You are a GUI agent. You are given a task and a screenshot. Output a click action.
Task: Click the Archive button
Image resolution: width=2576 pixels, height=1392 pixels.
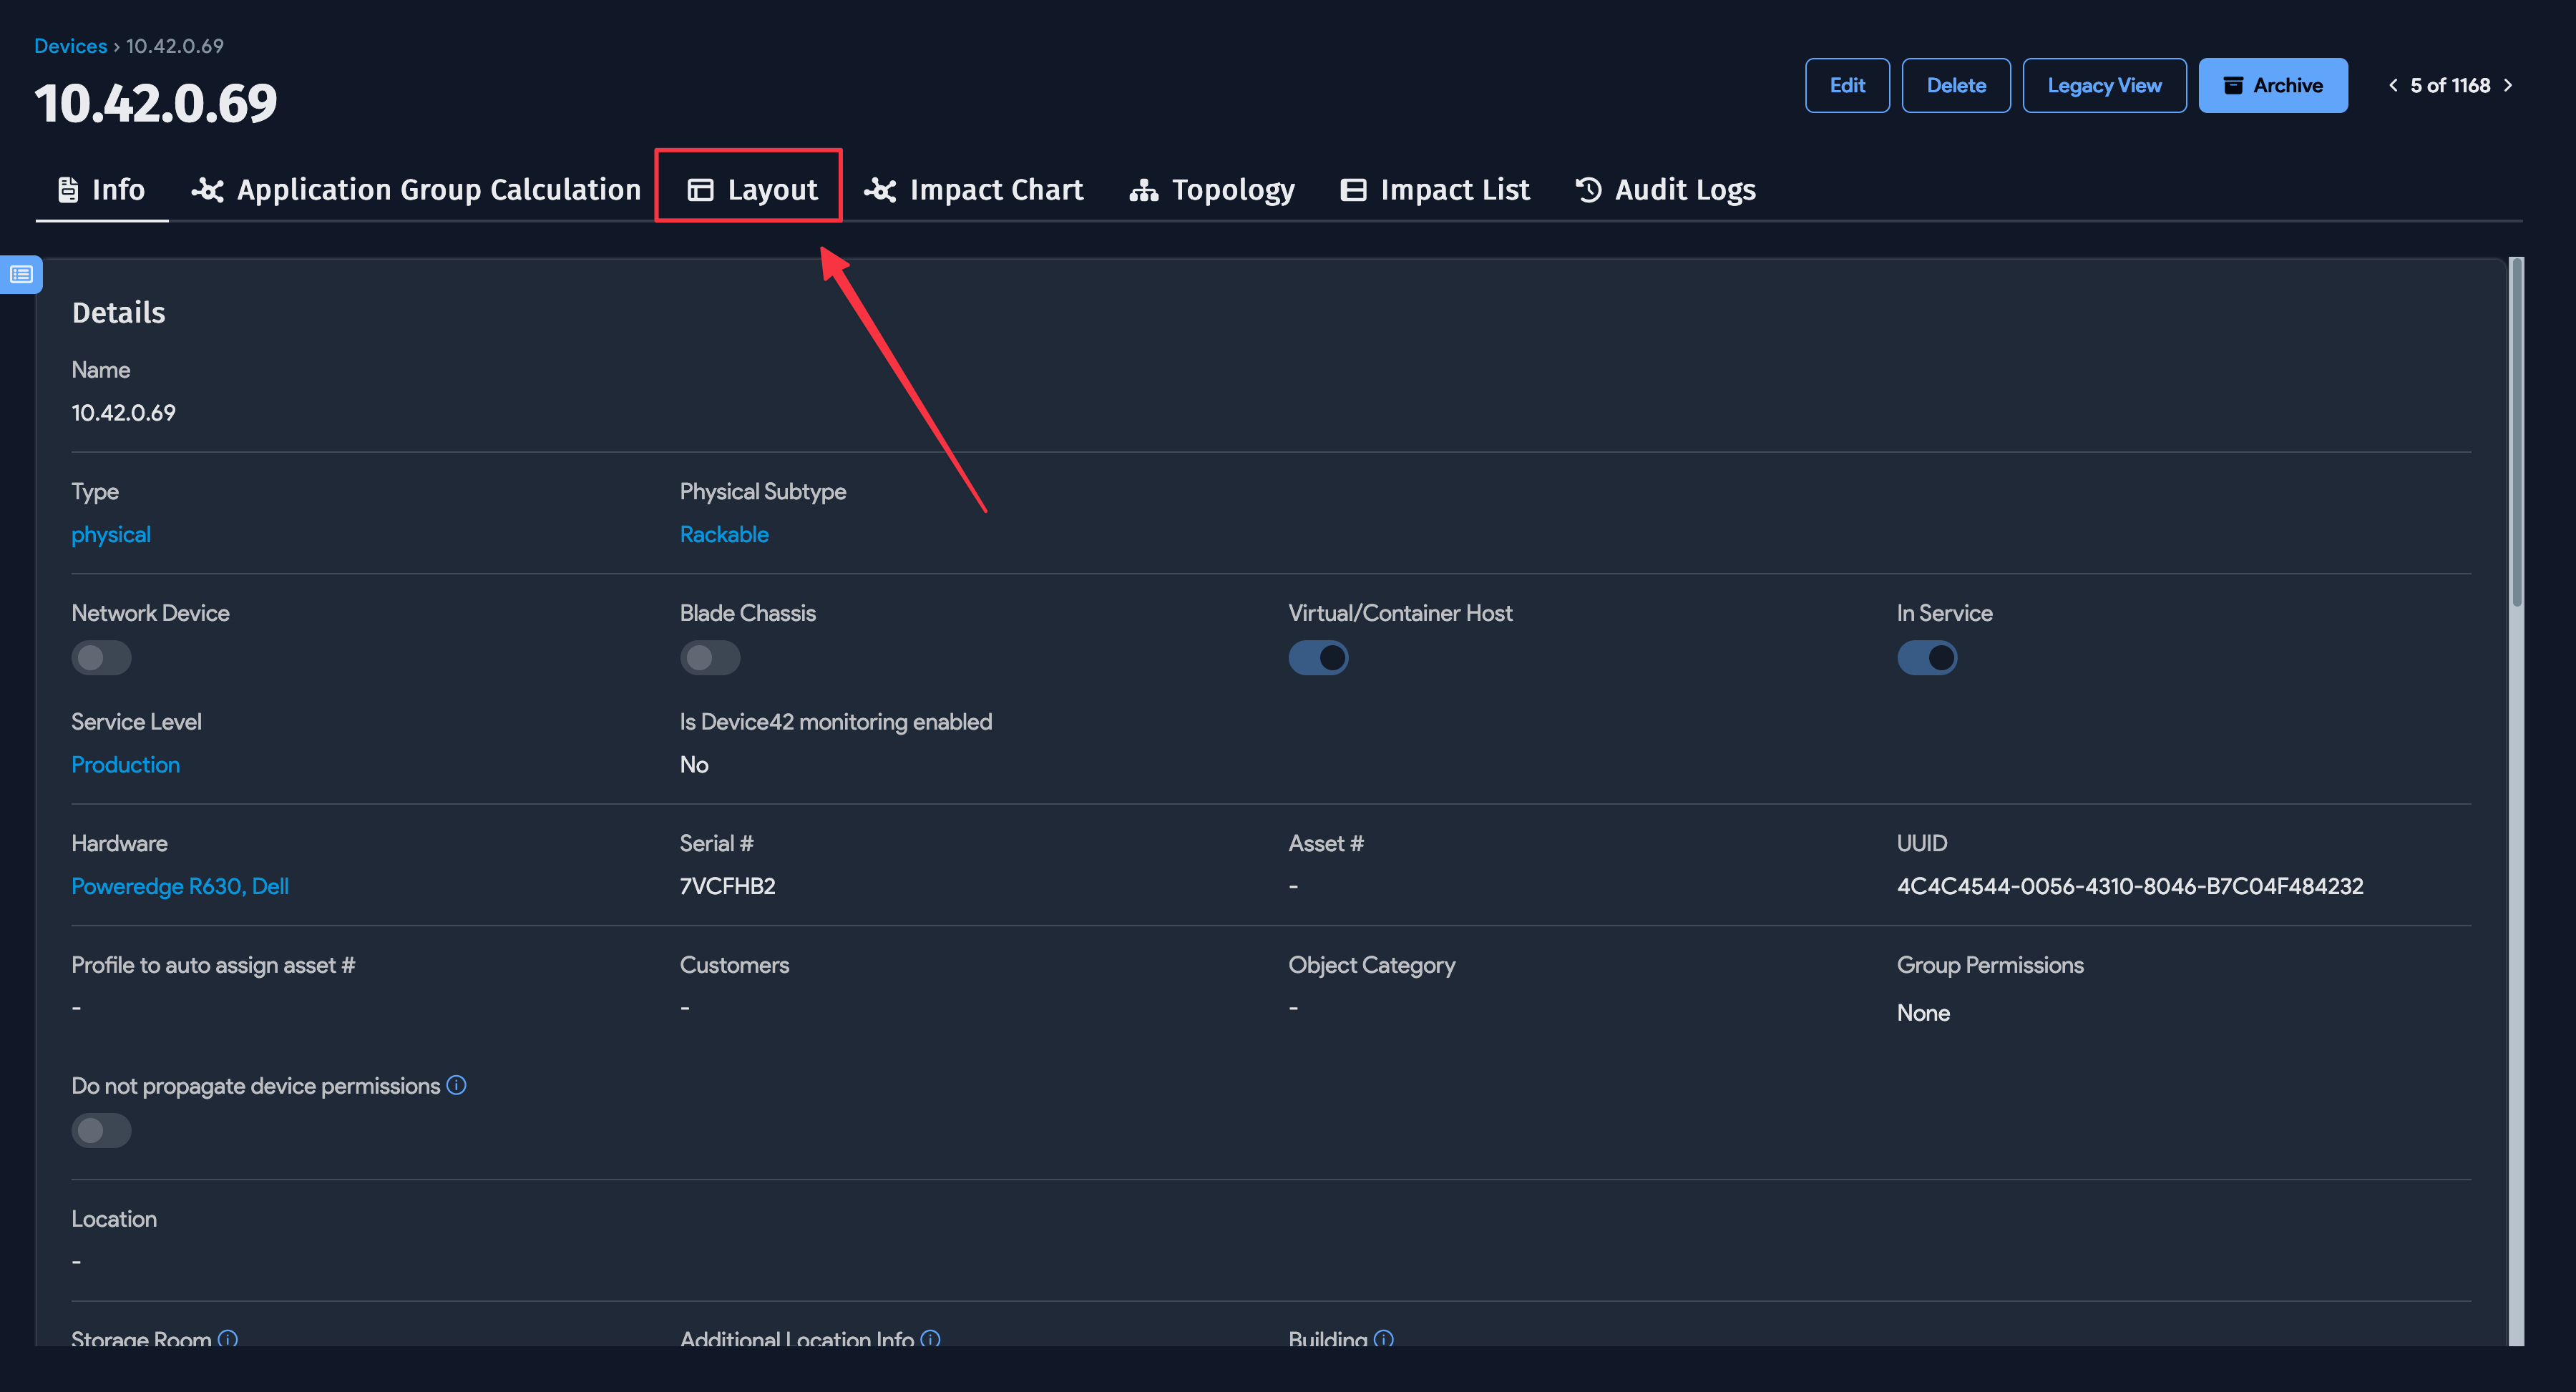[2272, 86]
